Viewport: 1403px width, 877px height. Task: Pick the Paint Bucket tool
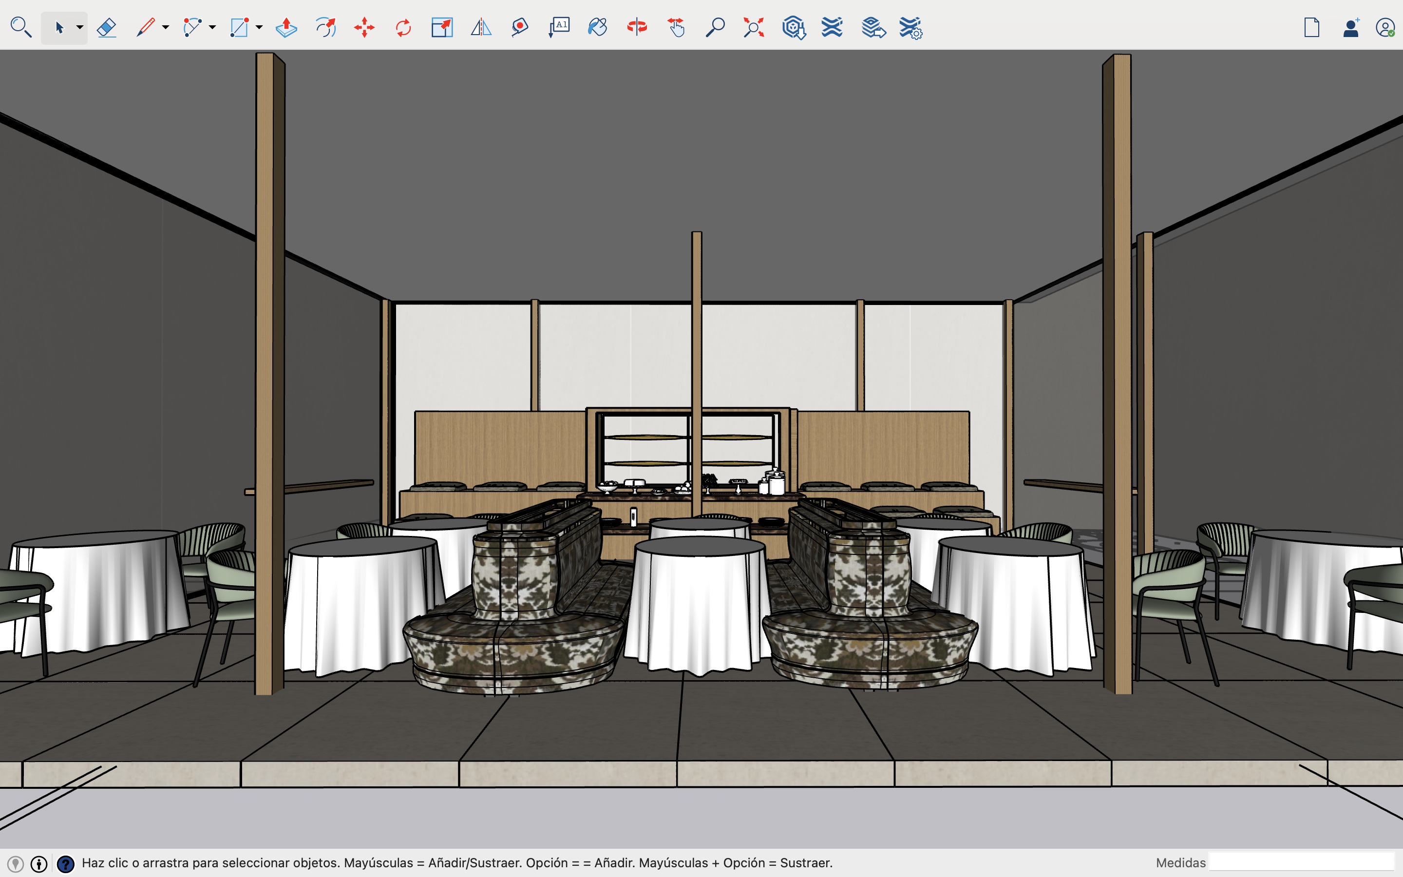pos(597,27)
